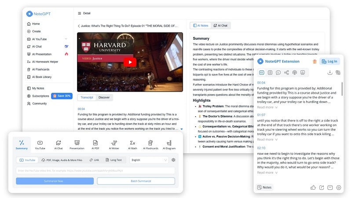Screen dimensions: 352x198
Task: Choose the Long Text source option
Action: (114, 160)
